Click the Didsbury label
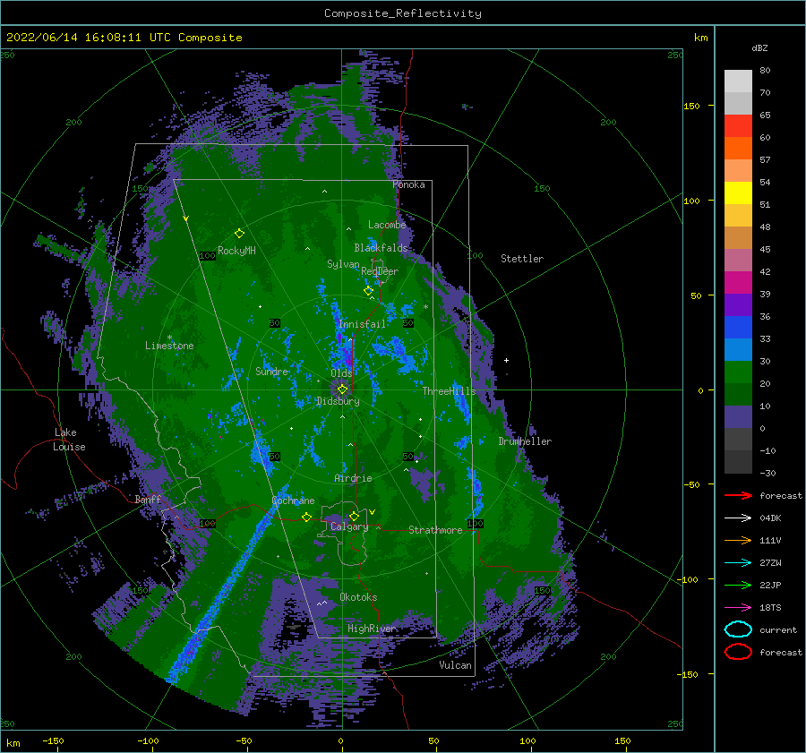Viewport: 806px width, 753px height. coord(338,401)
